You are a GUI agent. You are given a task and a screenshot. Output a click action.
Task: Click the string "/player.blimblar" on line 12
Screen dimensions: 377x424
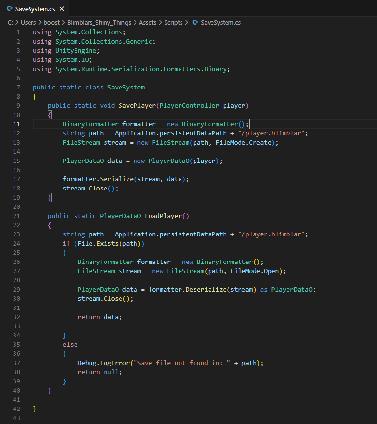[271, 133]
